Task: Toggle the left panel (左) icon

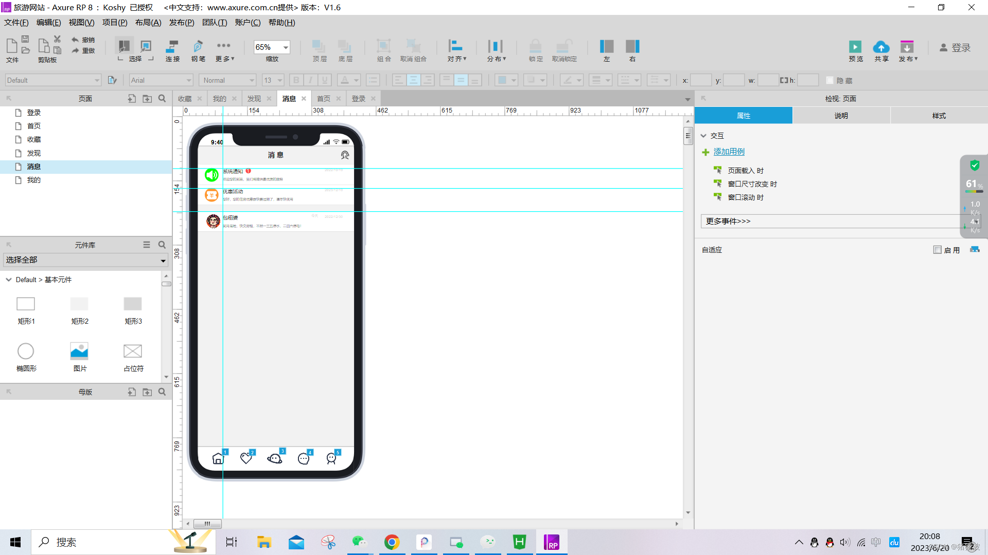Action: (606, 46)
